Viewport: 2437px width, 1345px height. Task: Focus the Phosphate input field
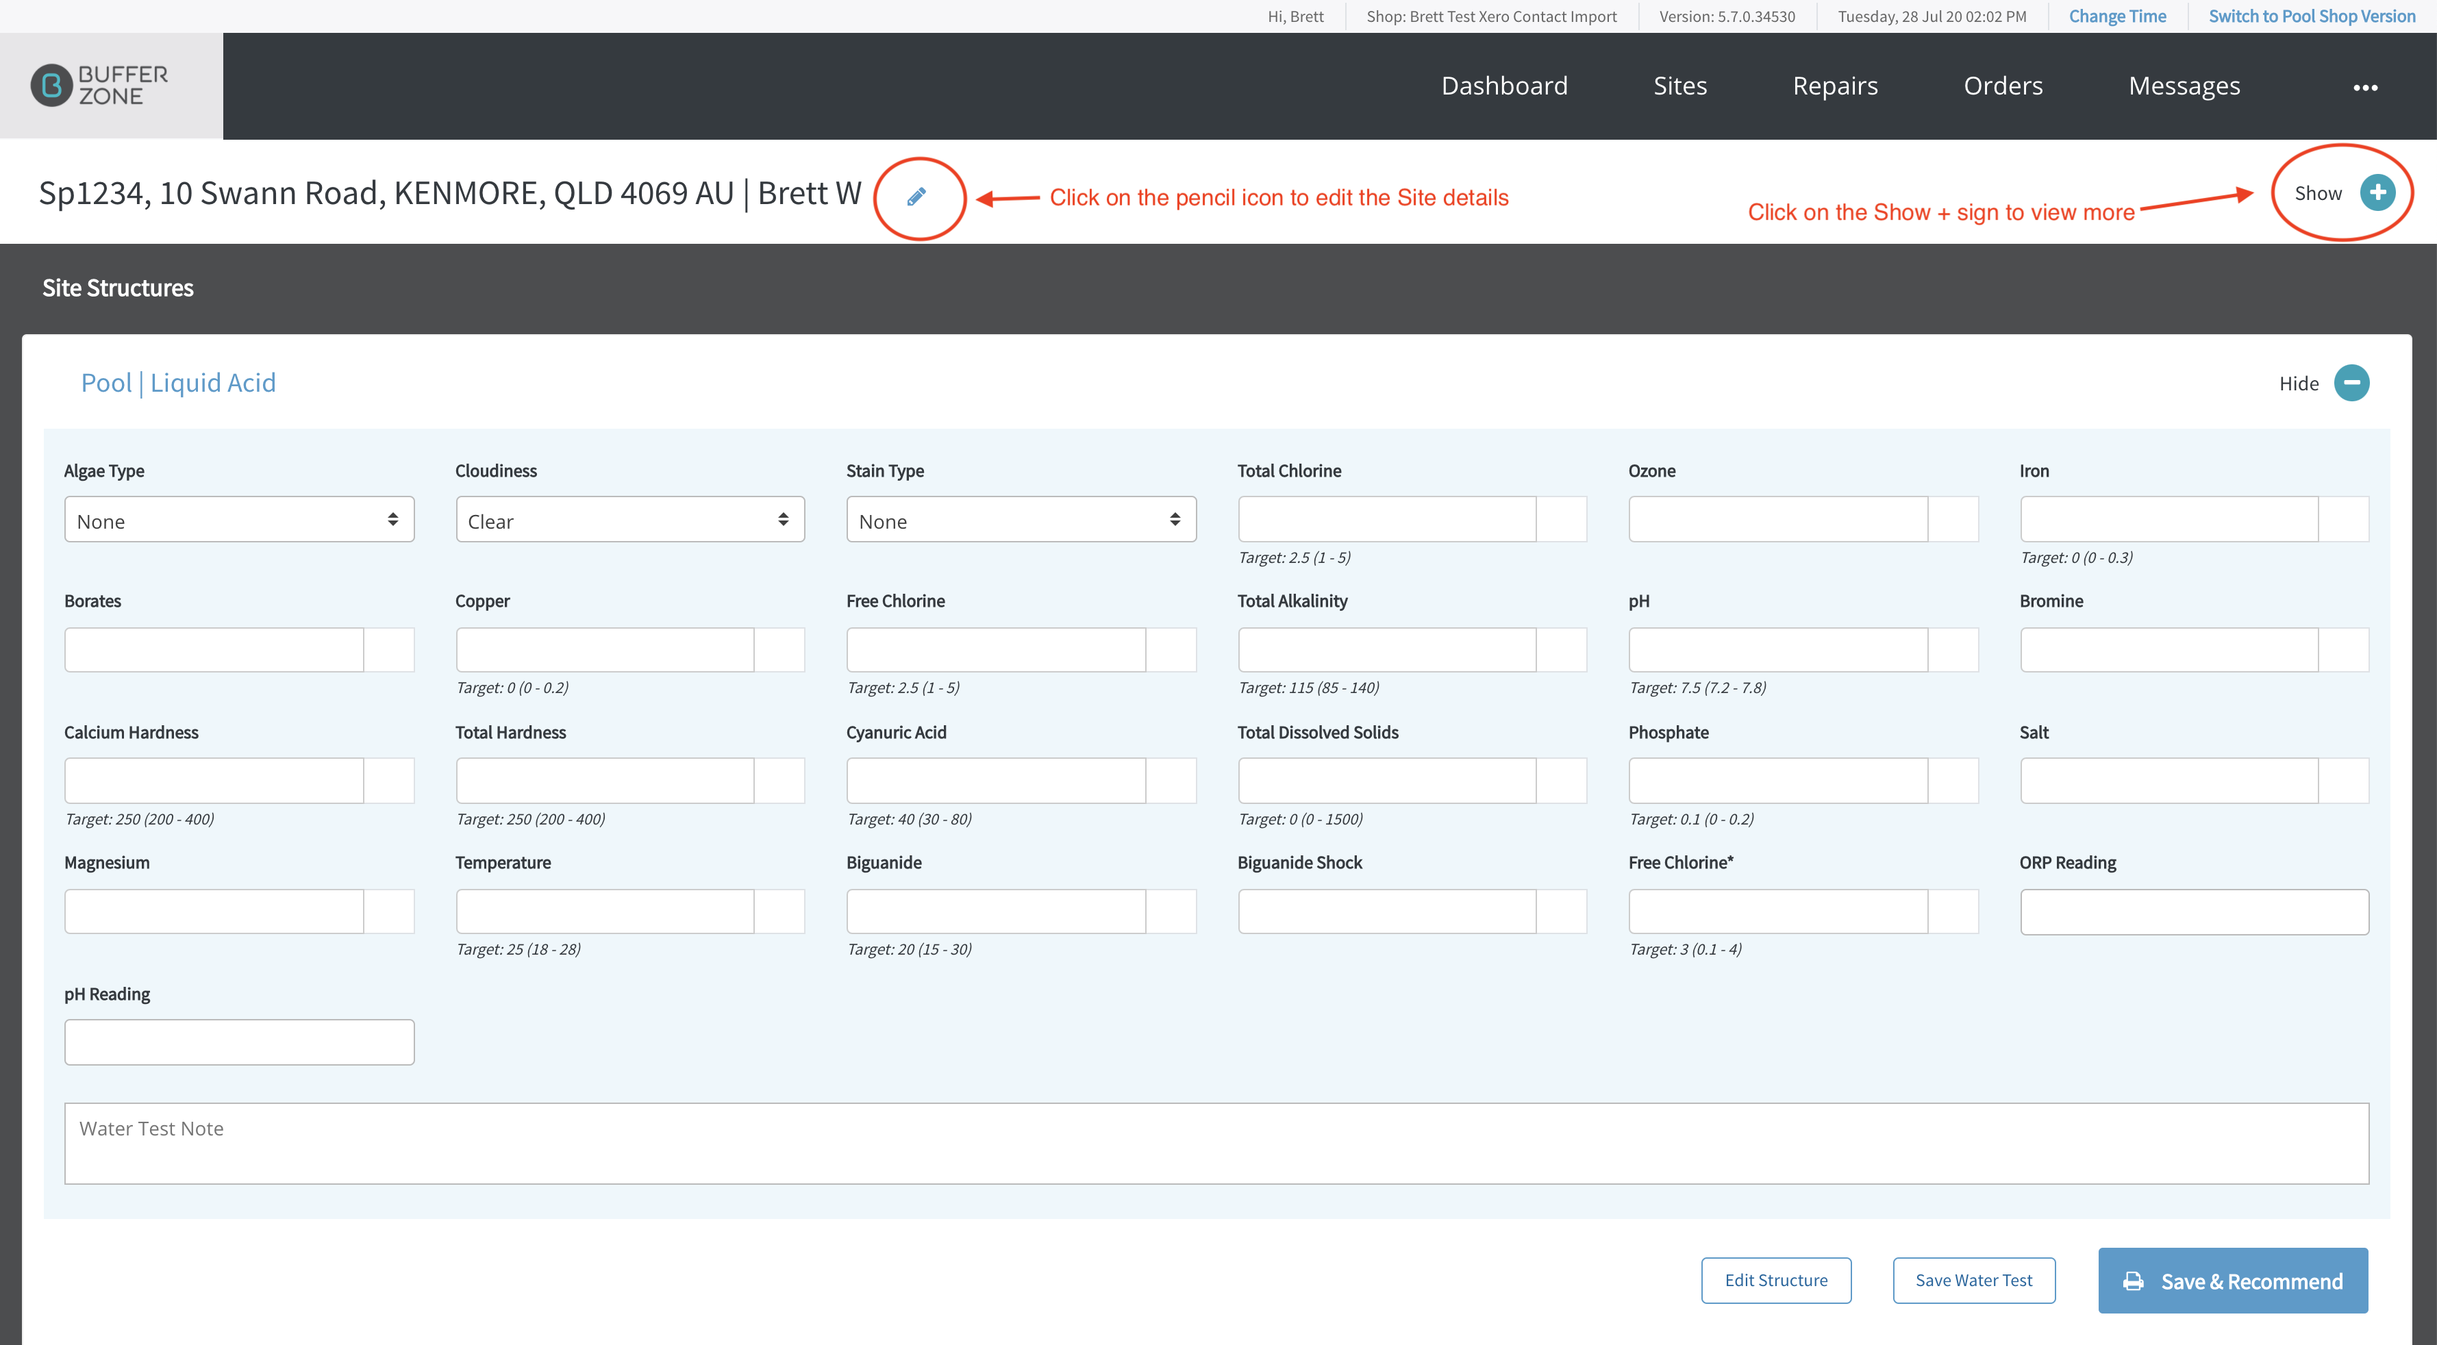pyautogui.click(x=1777, y=780)
